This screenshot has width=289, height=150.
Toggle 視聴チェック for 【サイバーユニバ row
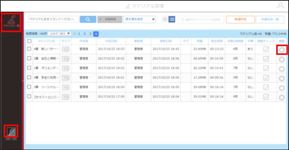tap(266, 97)
